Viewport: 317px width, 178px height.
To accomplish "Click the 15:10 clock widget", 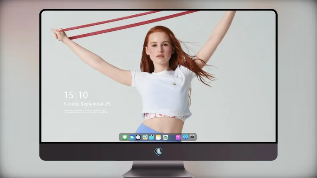I will [76, 95].
